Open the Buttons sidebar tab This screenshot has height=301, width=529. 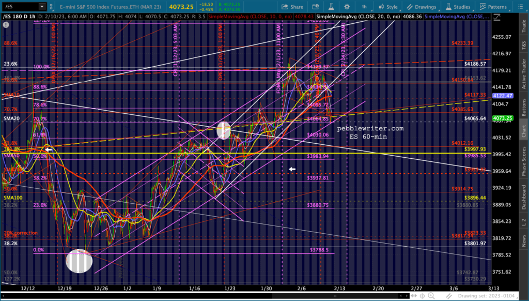(x=524, y=108)
